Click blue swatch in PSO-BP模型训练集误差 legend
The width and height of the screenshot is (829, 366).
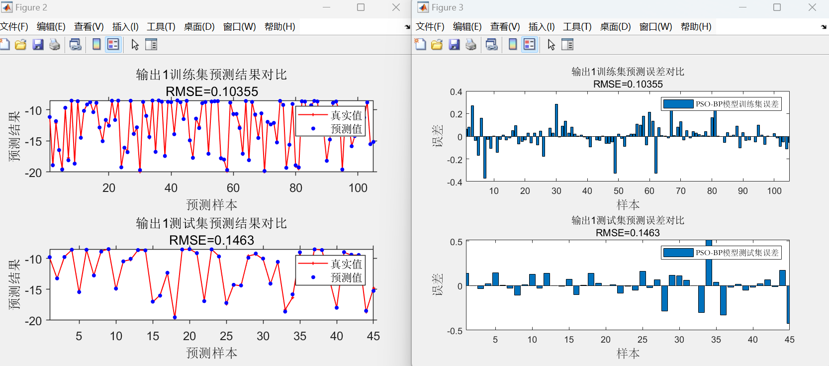point(678,104)
